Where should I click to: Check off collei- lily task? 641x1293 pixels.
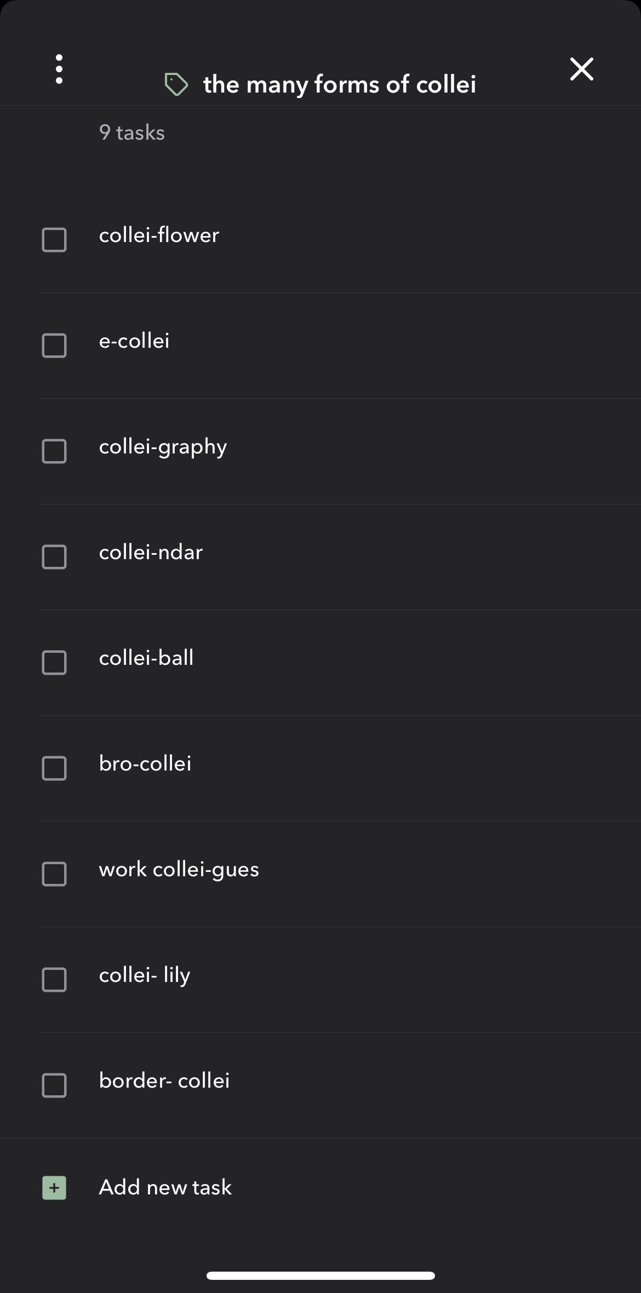coord(54,980)
